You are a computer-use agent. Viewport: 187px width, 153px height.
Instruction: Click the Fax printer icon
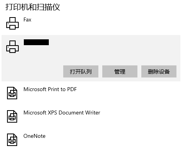tap(12, 23)
